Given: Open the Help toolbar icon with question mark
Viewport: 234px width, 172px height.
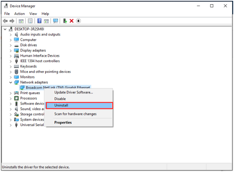Looking at the screenshot, I should (39, 21).
